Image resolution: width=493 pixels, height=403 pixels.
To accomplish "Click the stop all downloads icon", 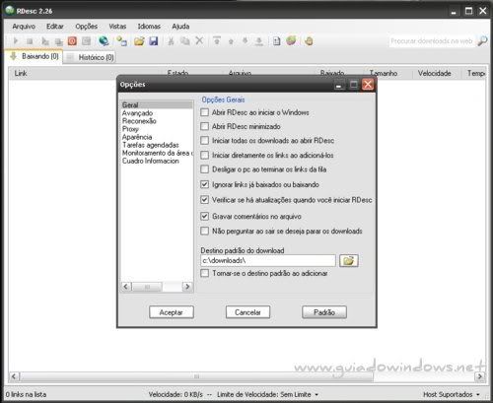I will pyautogui.click(x=59, y=41).
